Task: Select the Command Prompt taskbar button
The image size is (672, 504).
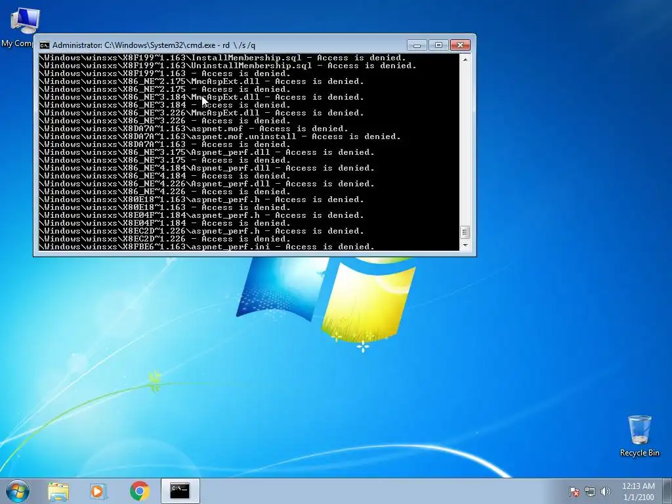Action: click(x=180, y=491)
